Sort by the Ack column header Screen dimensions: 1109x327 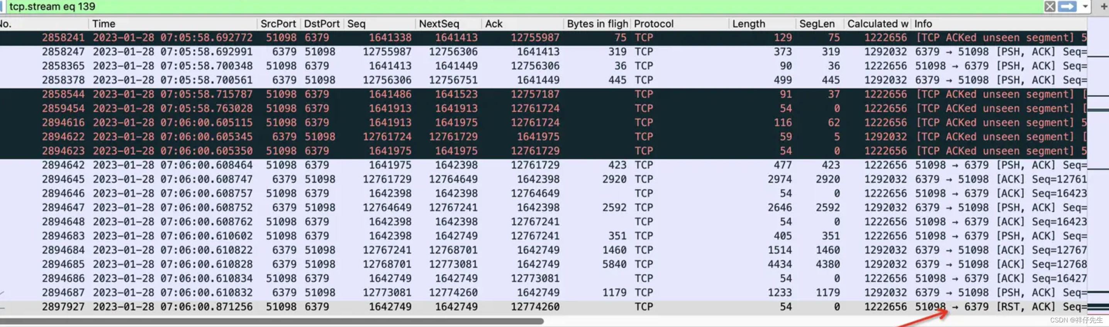pyautogui.click(x=522, y=24)
